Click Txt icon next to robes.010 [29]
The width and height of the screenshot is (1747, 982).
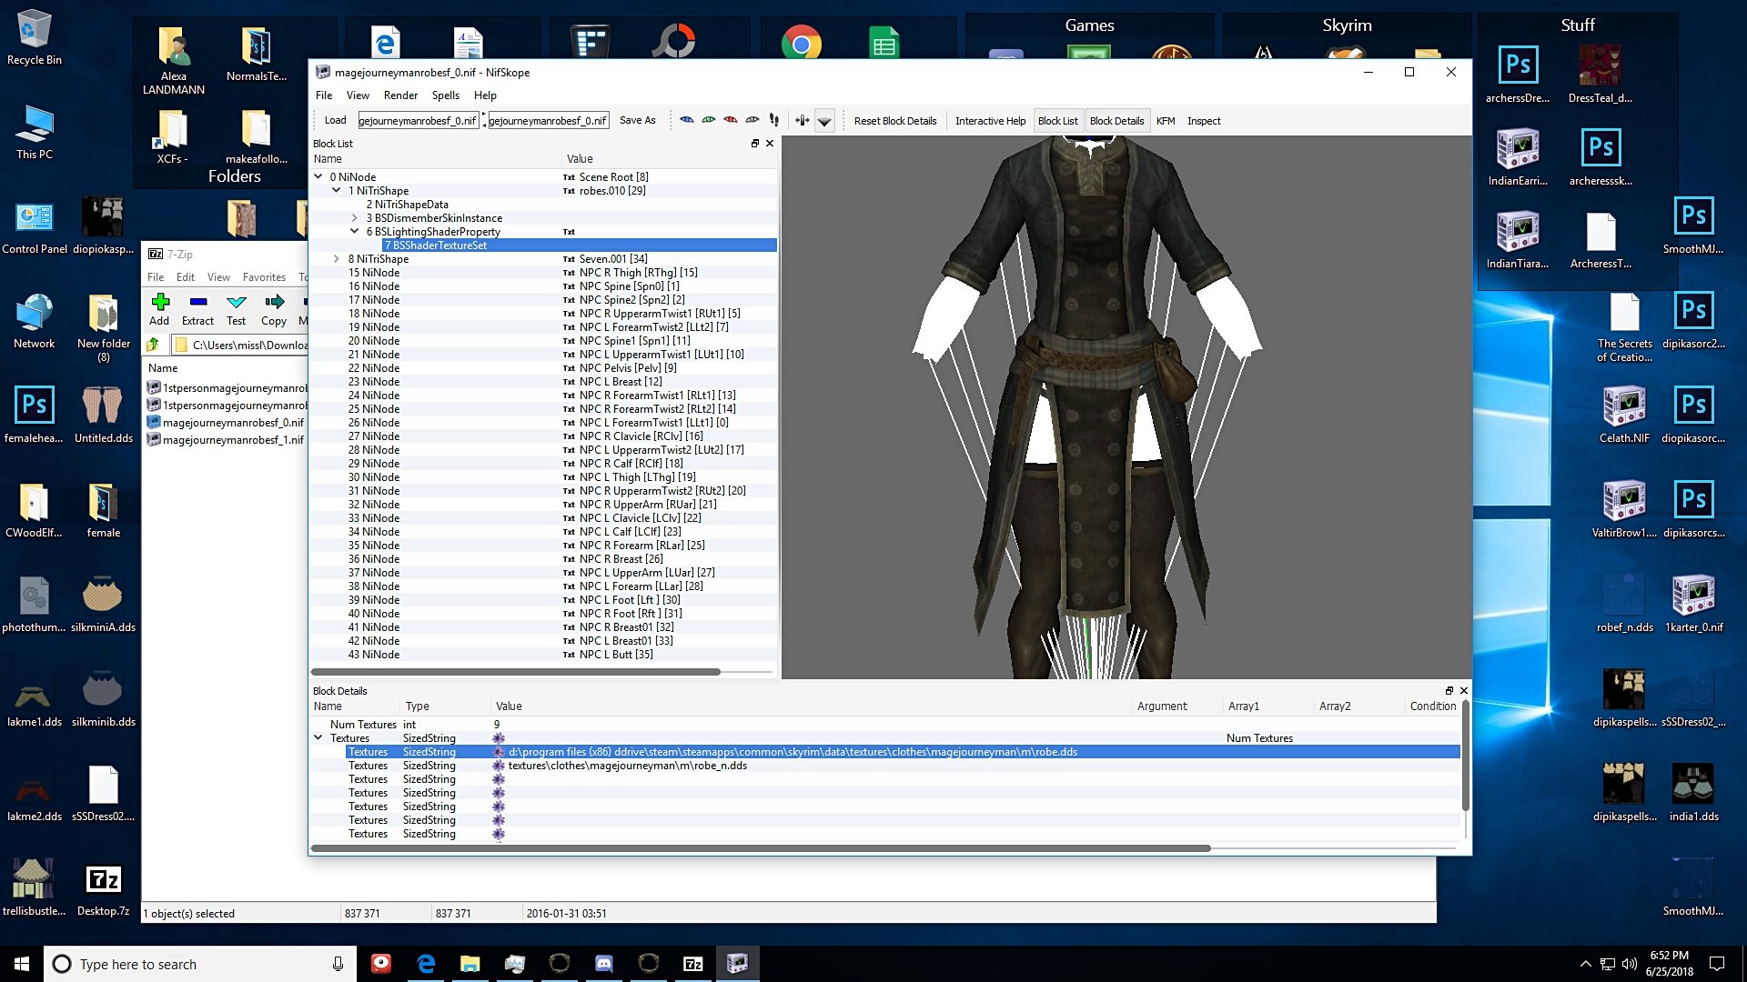[569, 191]
